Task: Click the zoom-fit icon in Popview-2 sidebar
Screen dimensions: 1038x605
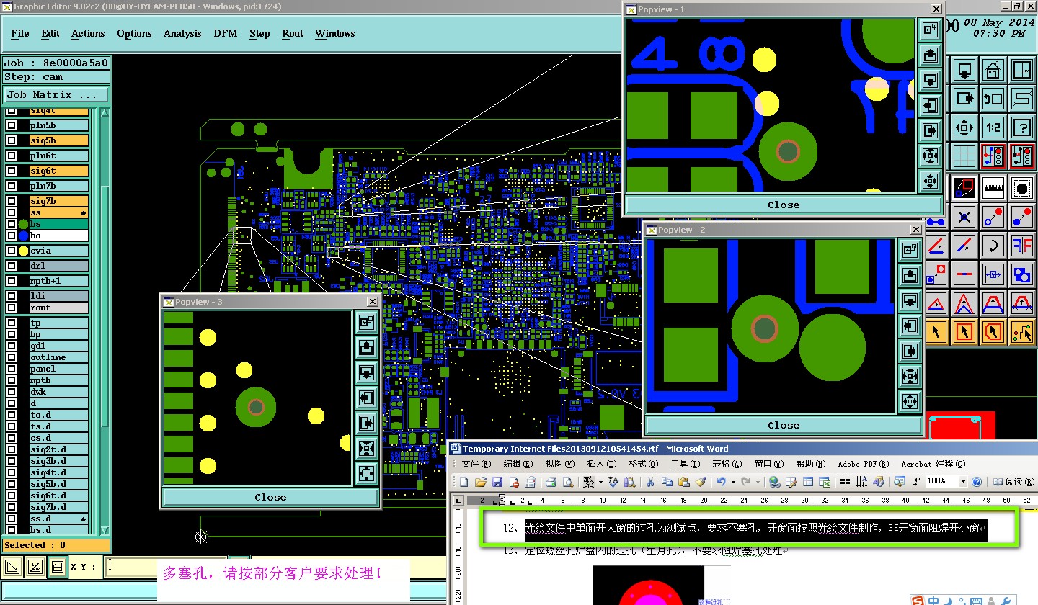Action: point(910,375)
